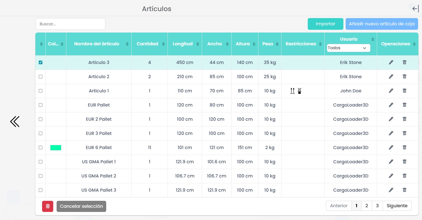
Task: Collapse the panel with top-right arrow icon
Action: tap(415, 9)
